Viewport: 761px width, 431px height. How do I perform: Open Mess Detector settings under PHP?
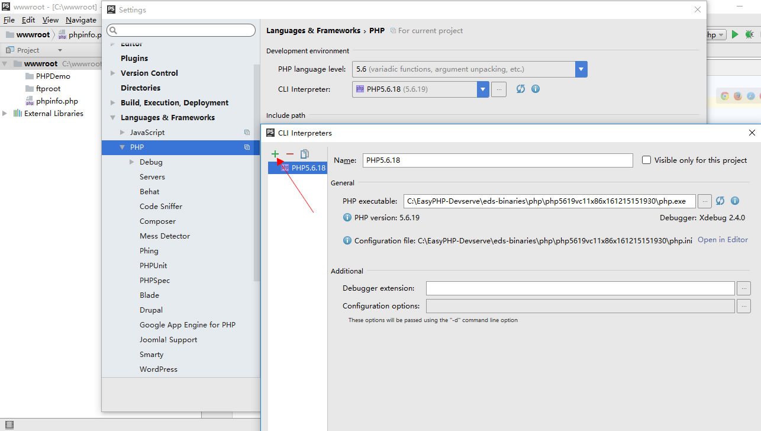coord(165,236)
